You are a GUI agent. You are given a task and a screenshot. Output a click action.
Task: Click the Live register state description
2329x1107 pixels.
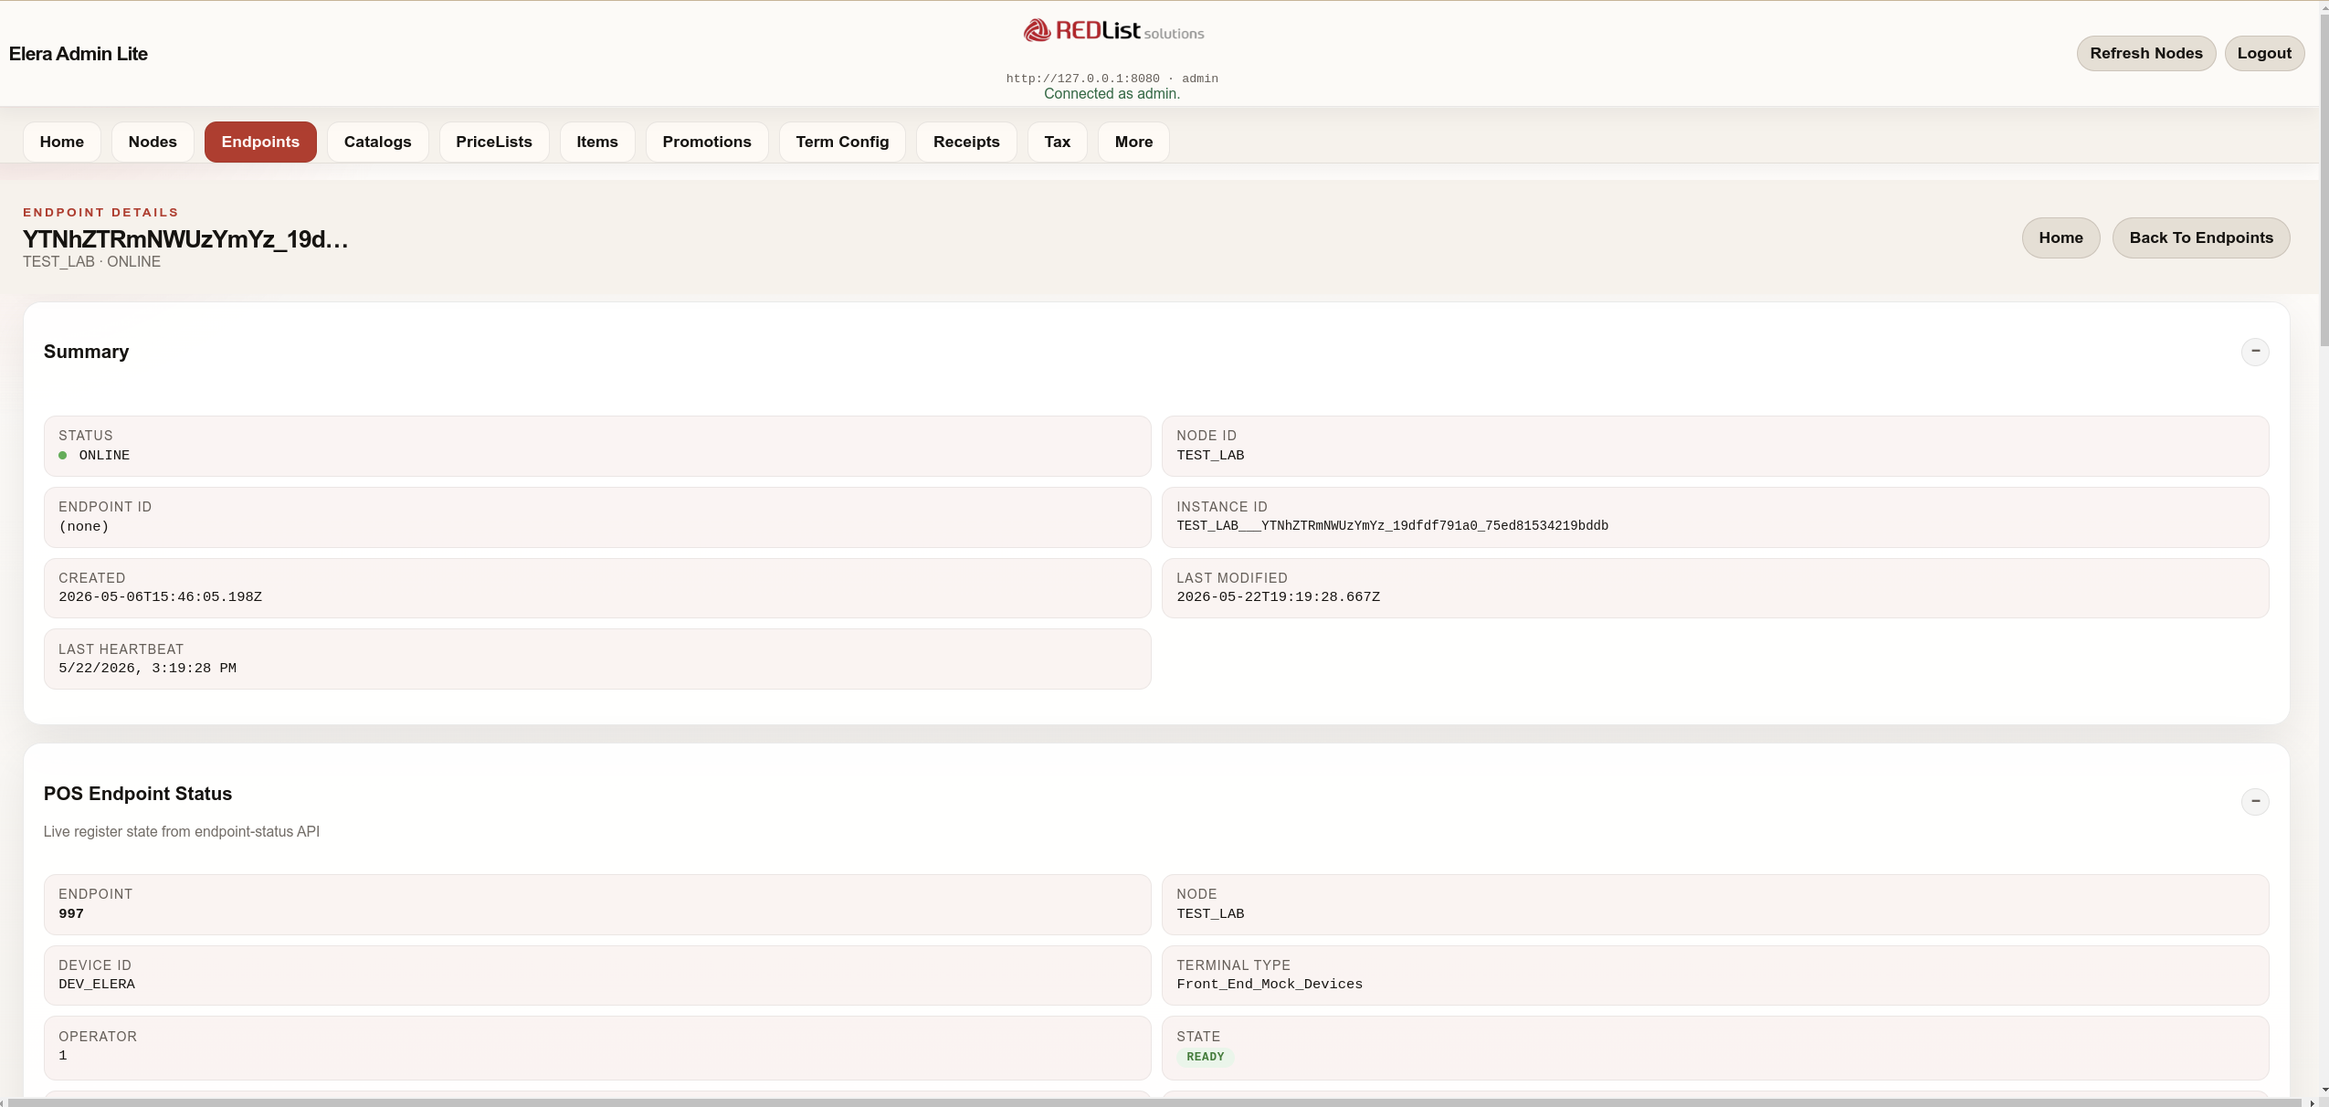[x=182, y=831]
